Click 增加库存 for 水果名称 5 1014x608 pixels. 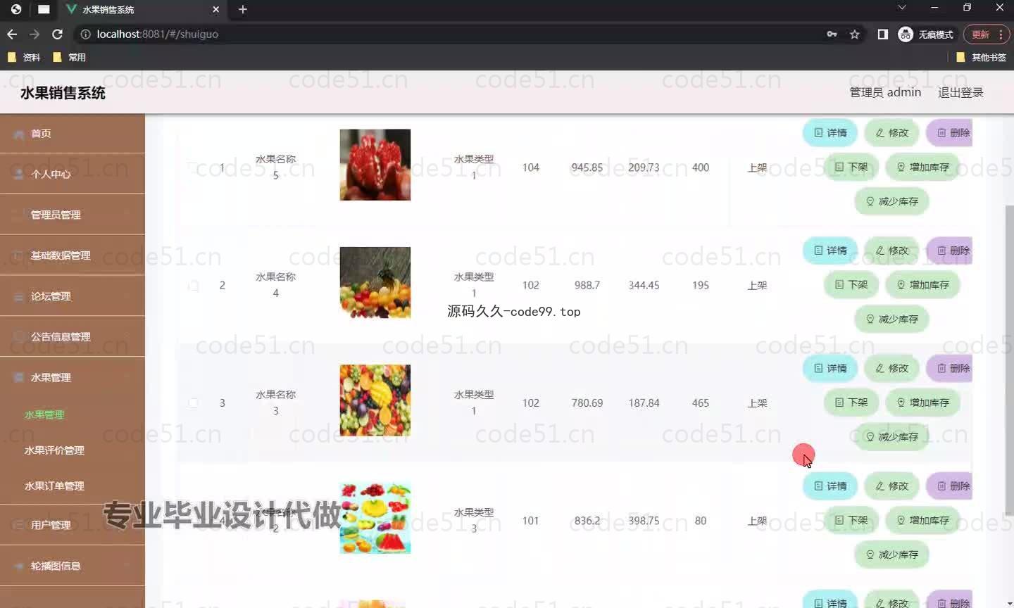pos(922,167)
